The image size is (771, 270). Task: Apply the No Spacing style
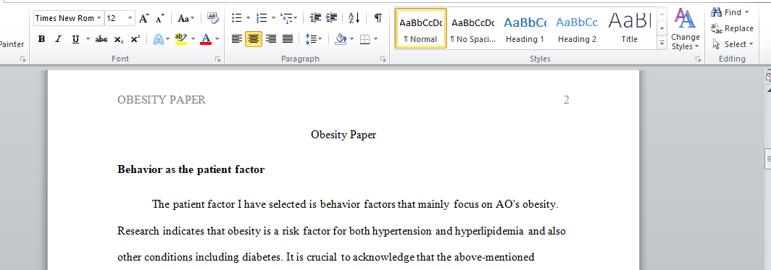coord(473,28)
